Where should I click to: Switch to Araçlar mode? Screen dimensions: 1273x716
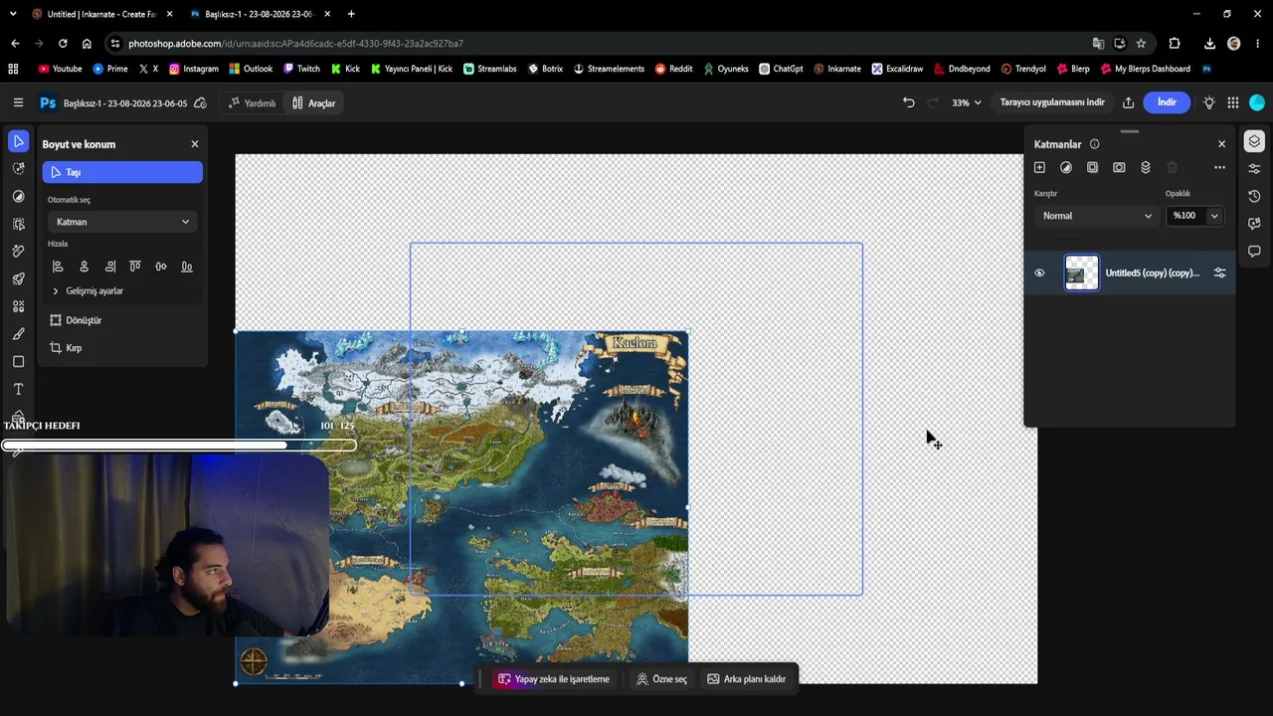[x=313, y=103]
